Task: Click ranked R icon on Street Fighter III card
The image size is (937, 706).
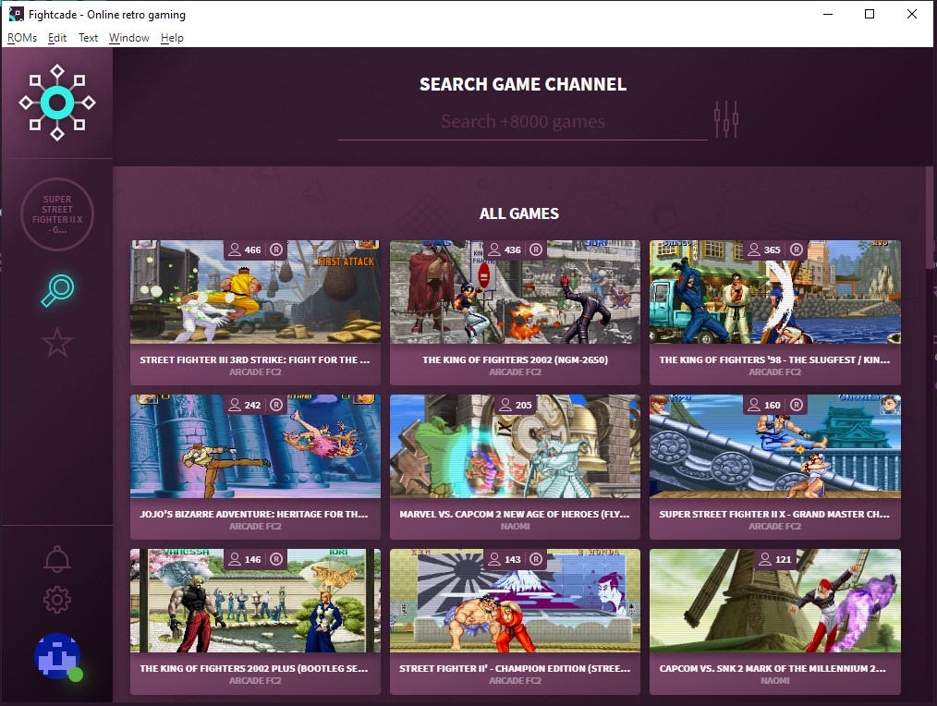Action: 276,250
